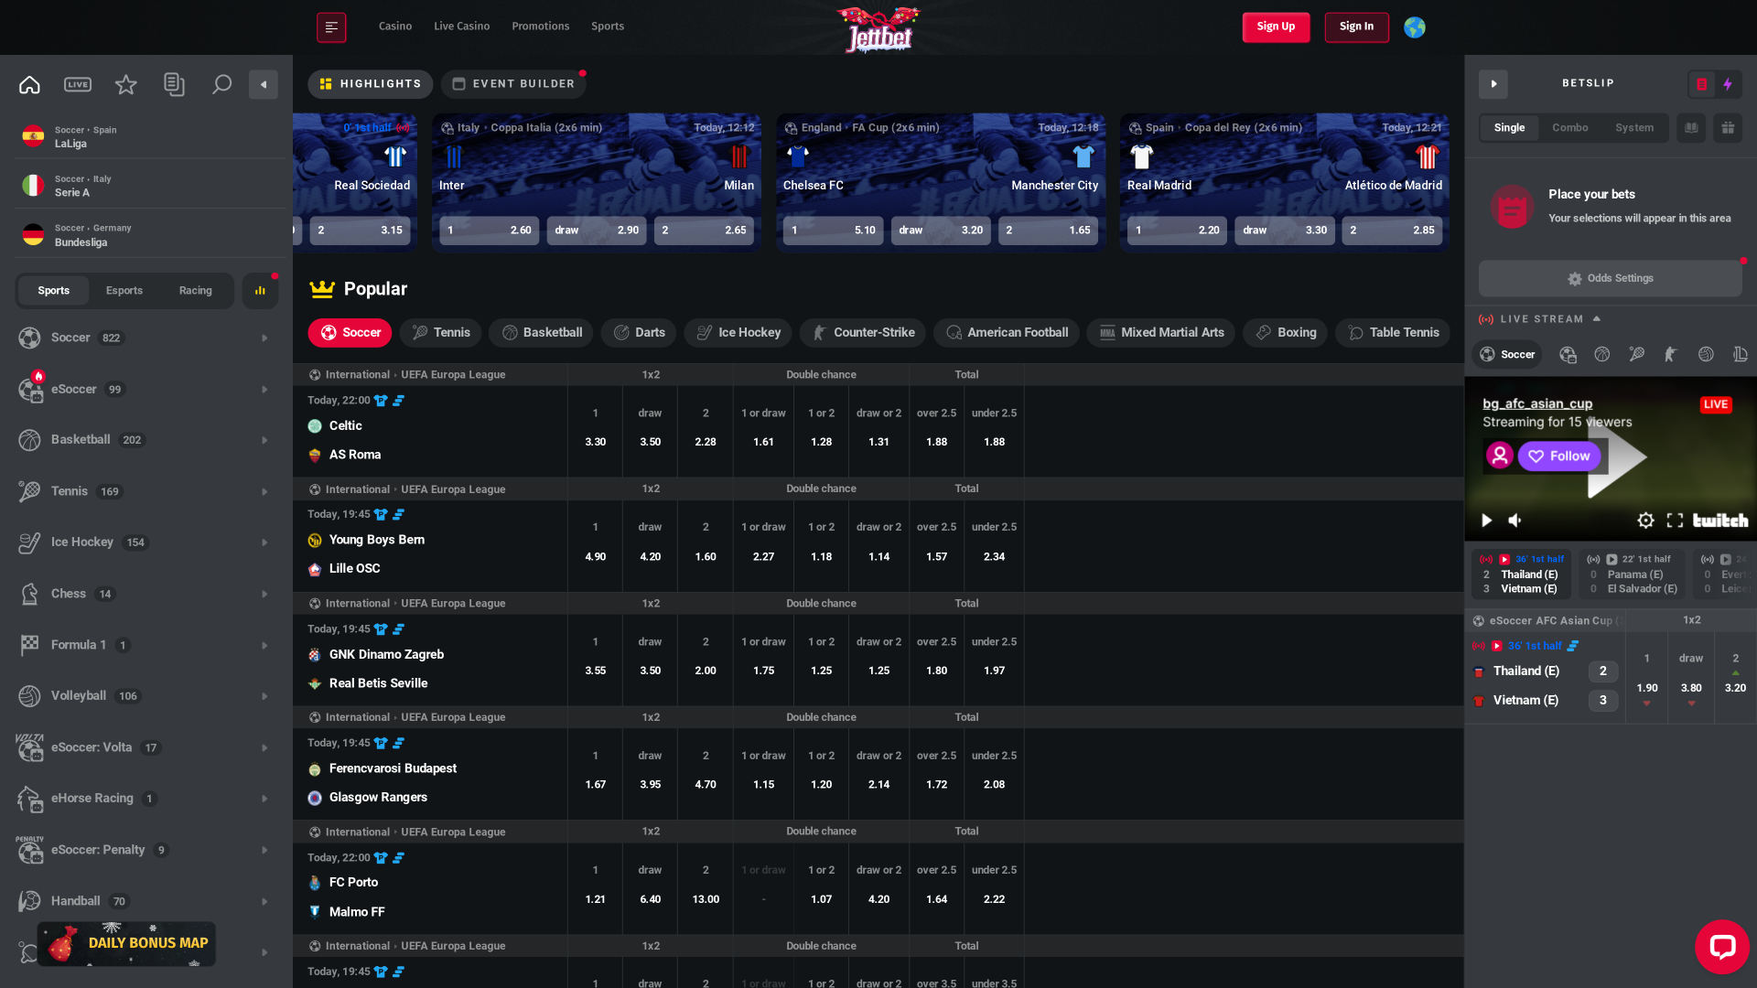Image resolution: width=1757 pixels, height=988 pixels.
Task: Collapse the left sidebar with the arrow button
Action: coord(264,84)
